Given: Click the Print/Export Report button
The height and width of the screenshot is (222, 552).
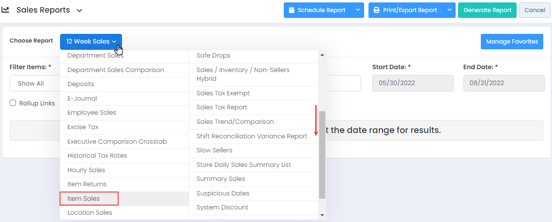Looking at the screenshot, I should (406, 10).
